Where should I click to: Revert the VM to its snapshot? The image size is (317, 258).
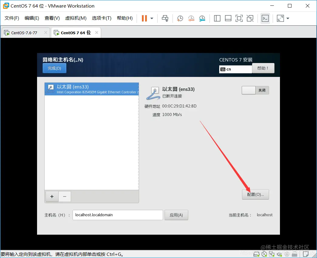click(191, 18)
